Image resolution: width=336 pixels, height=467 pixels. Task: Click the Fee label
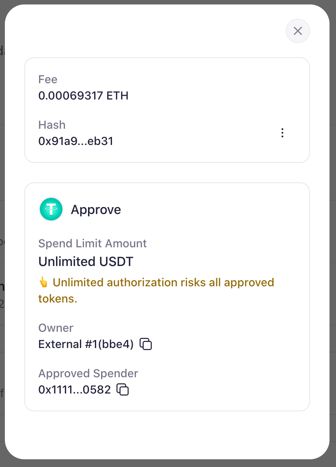pyautogui.click(x=48, y=79)
